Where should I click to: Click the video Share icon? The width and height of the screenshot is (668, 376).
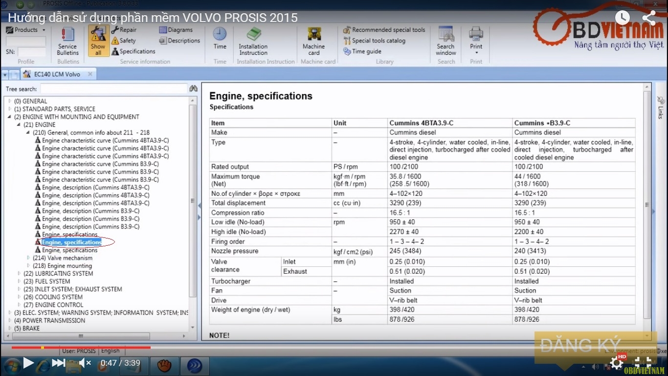(649, 18)
